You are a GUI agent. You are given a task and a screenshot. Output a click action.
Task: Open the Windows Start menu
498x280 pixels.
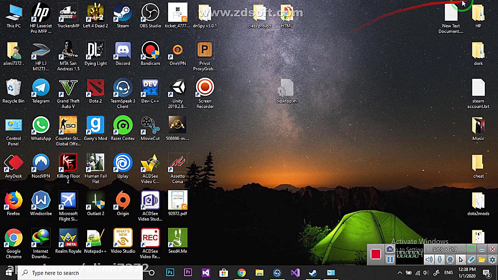tap(9, 273)
